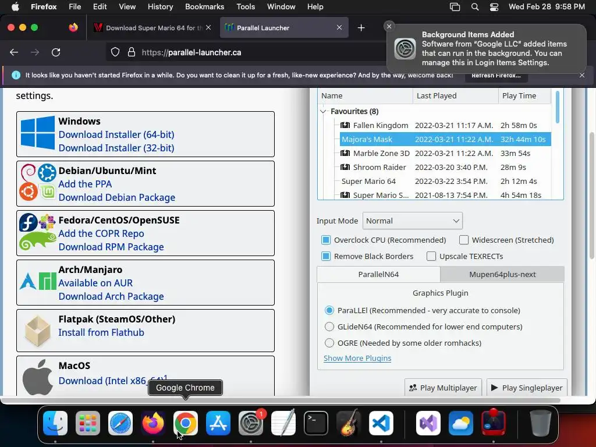This screenshot has width=596, height=447.
Task: Click Download Debian Package link
Action: [x=116, y=197]
